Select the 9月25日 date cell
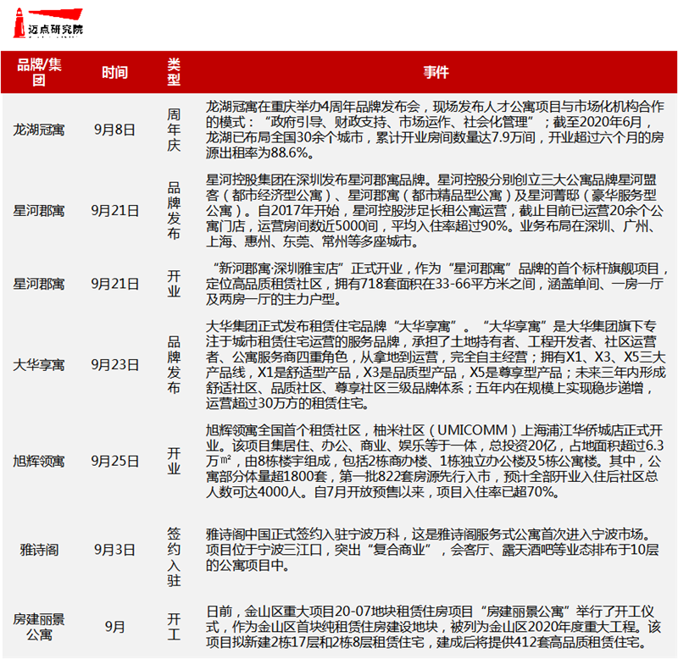Screen dimensions: 678x659 coord(114,461)
